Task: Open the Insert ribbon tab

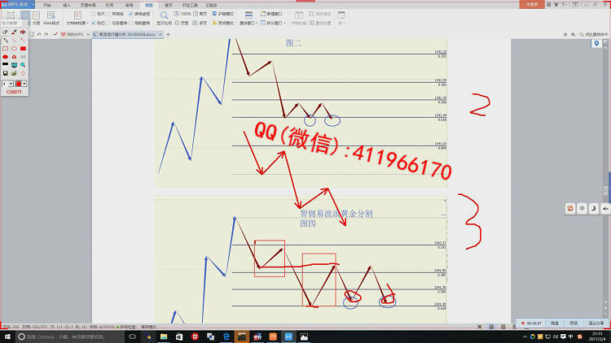Action: point(67,4)
